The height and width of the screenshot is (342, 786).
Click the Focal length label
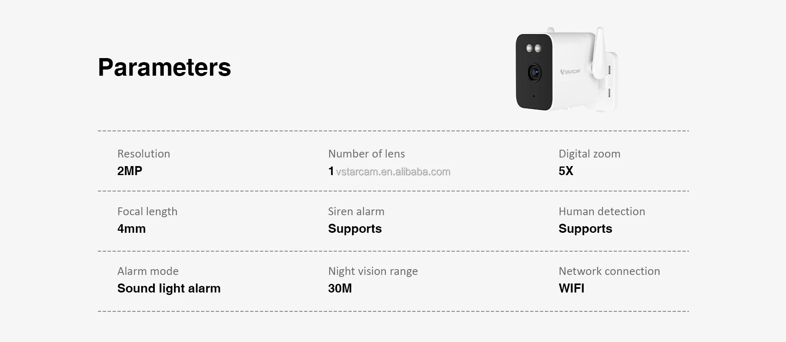[x=147, y=211]
